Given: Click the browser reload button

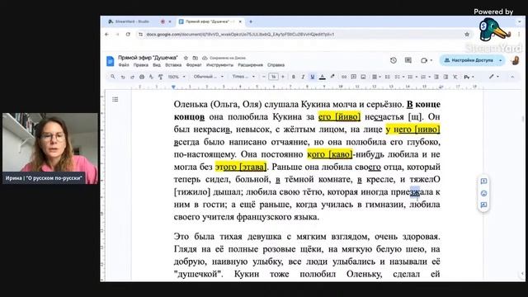Looking at the screenshot, I should [x=128, y=35].
